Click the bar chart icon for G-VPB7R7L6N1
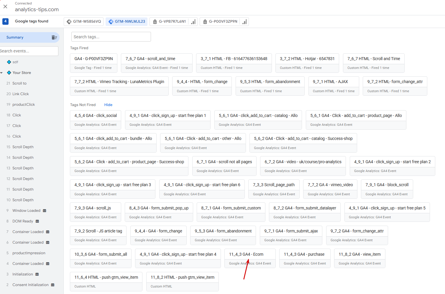This screenshot has width=445, height=294. [x=193, y=22]
